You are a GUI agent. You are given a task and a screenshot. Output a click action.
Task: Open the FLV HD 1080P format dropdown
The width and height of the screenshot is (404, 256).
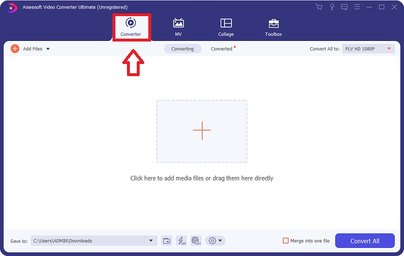click(368, 49)
